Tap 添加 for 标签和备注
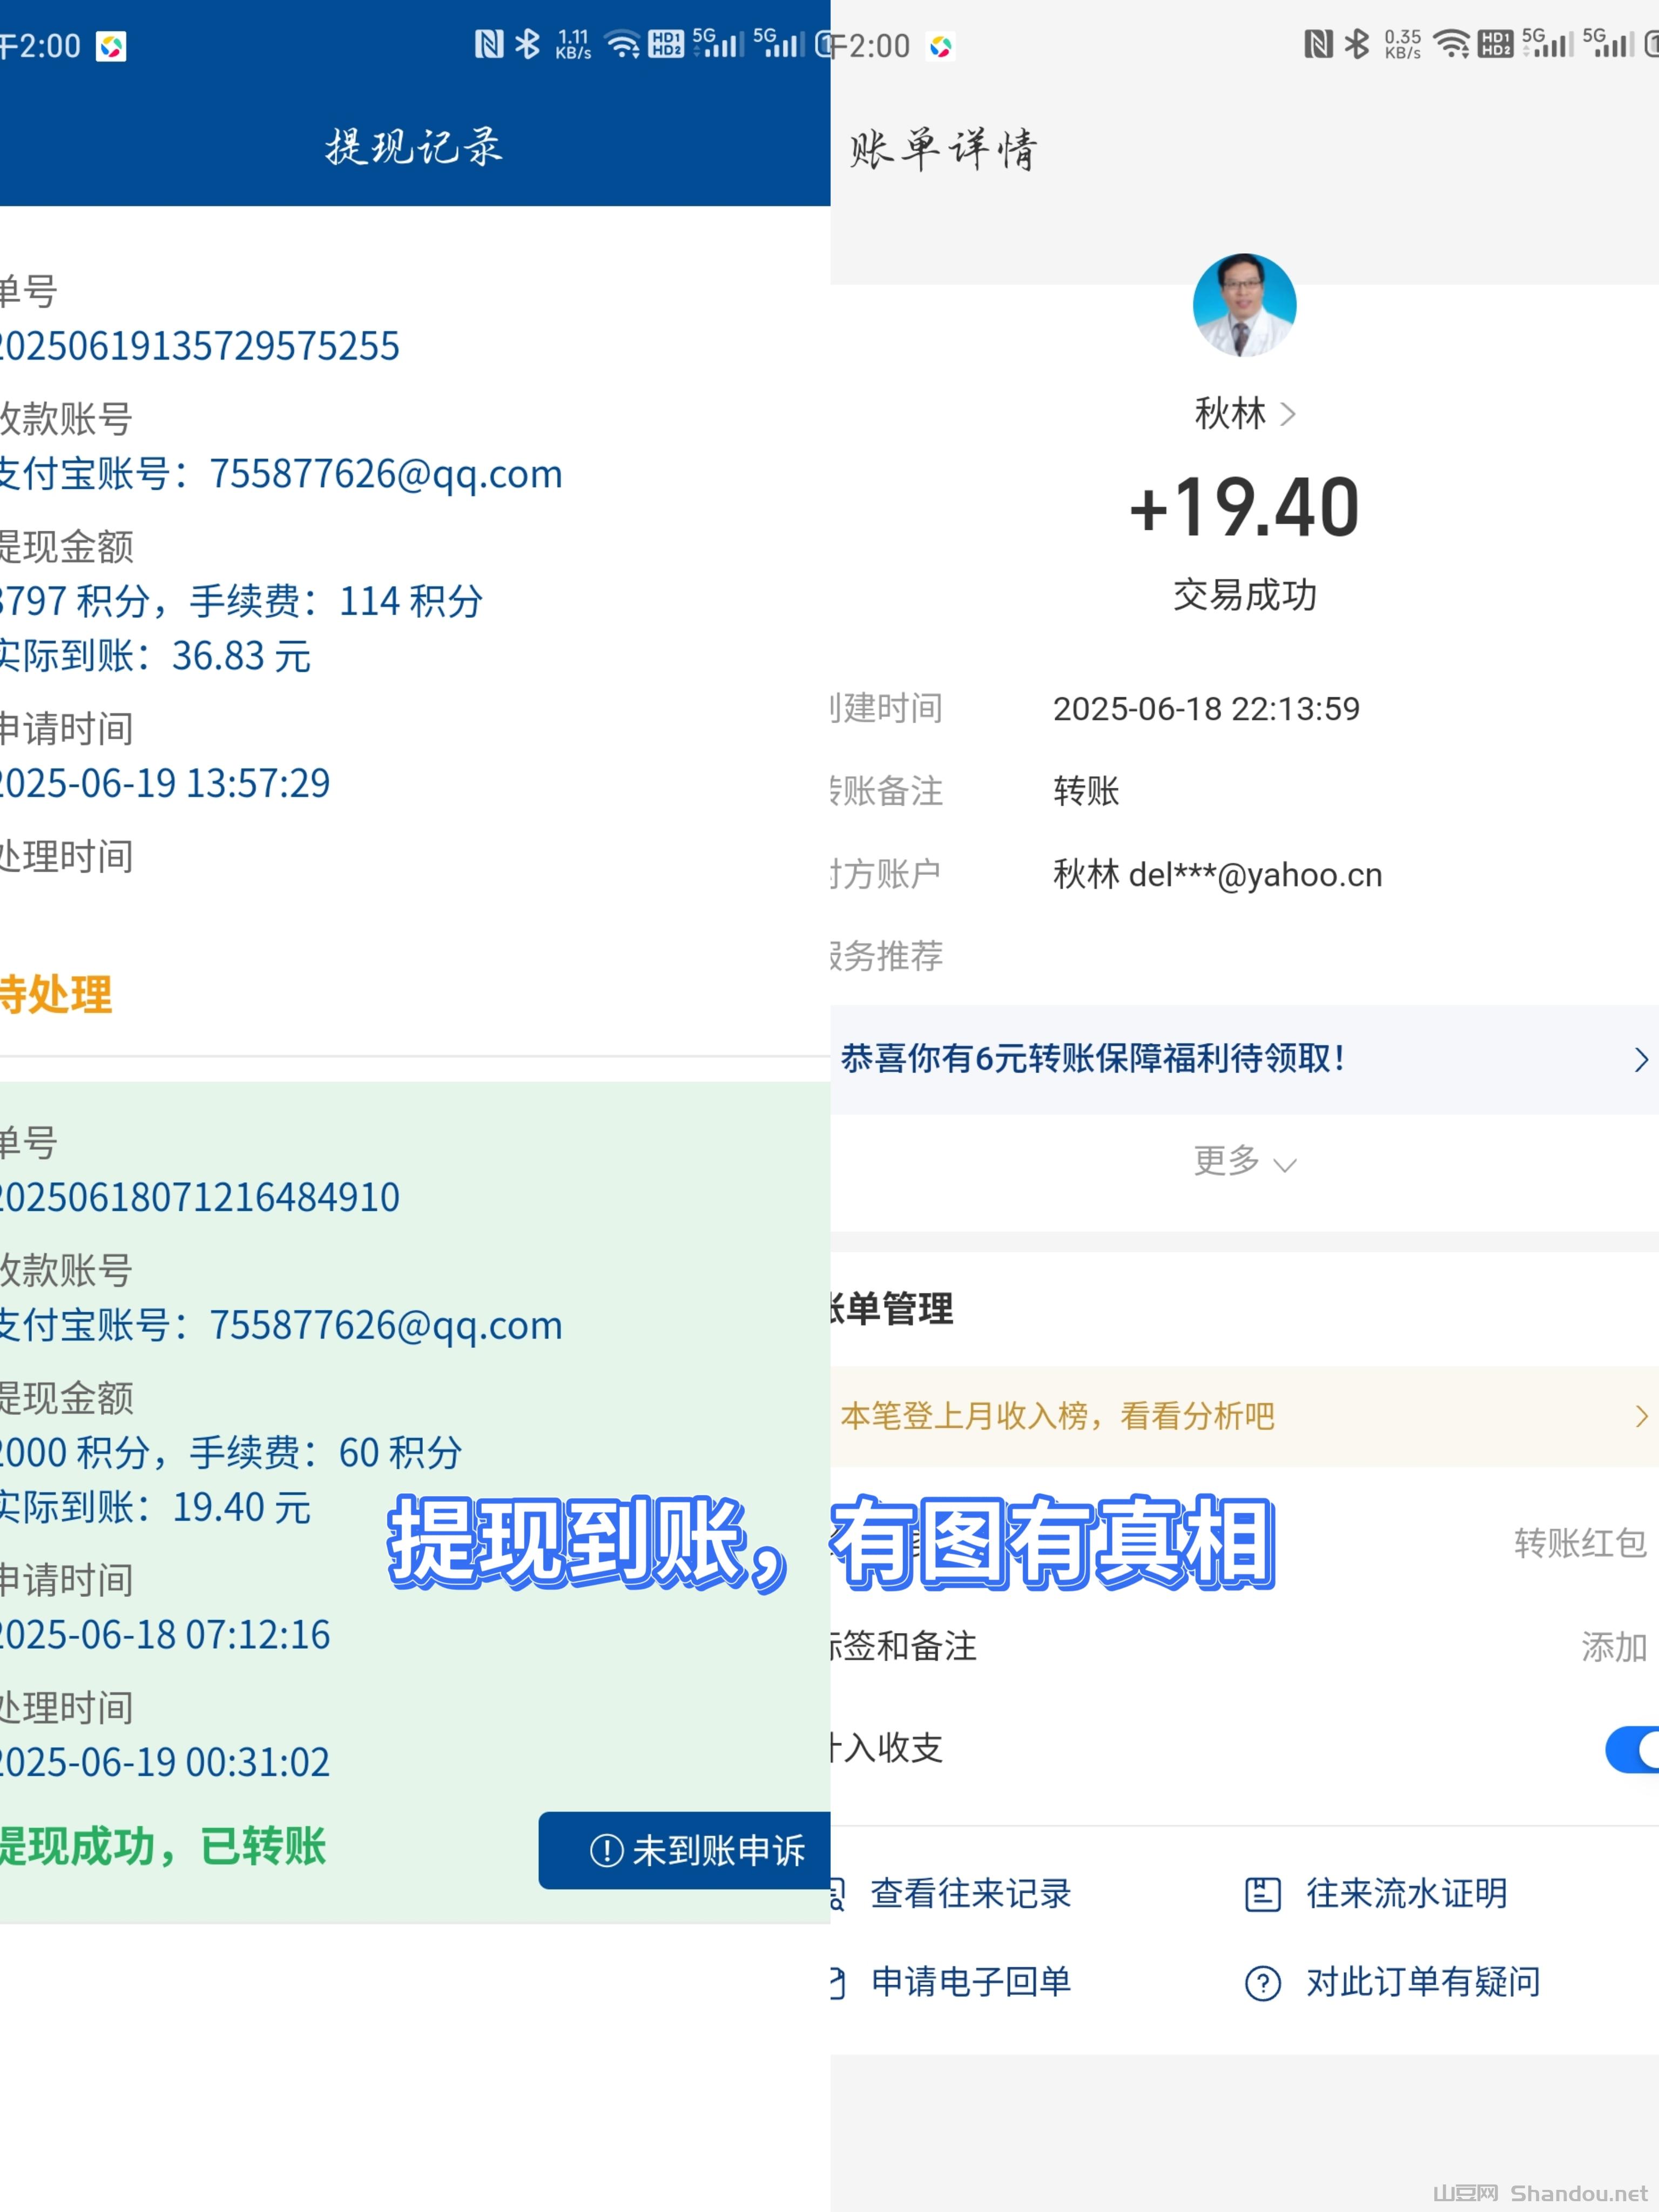 coord(1612,1646)
